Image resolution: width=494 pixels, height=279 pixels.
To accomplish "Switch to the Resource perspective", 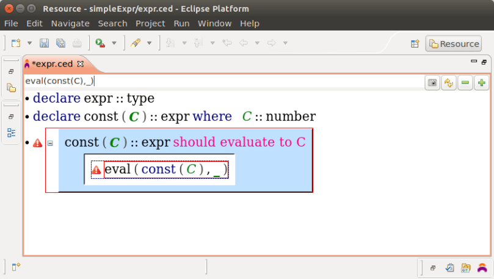I will tap(454, 43).
